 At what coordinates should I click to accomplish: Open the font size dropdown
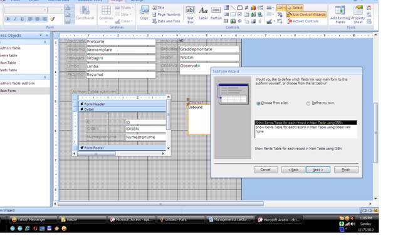[62, 10]
